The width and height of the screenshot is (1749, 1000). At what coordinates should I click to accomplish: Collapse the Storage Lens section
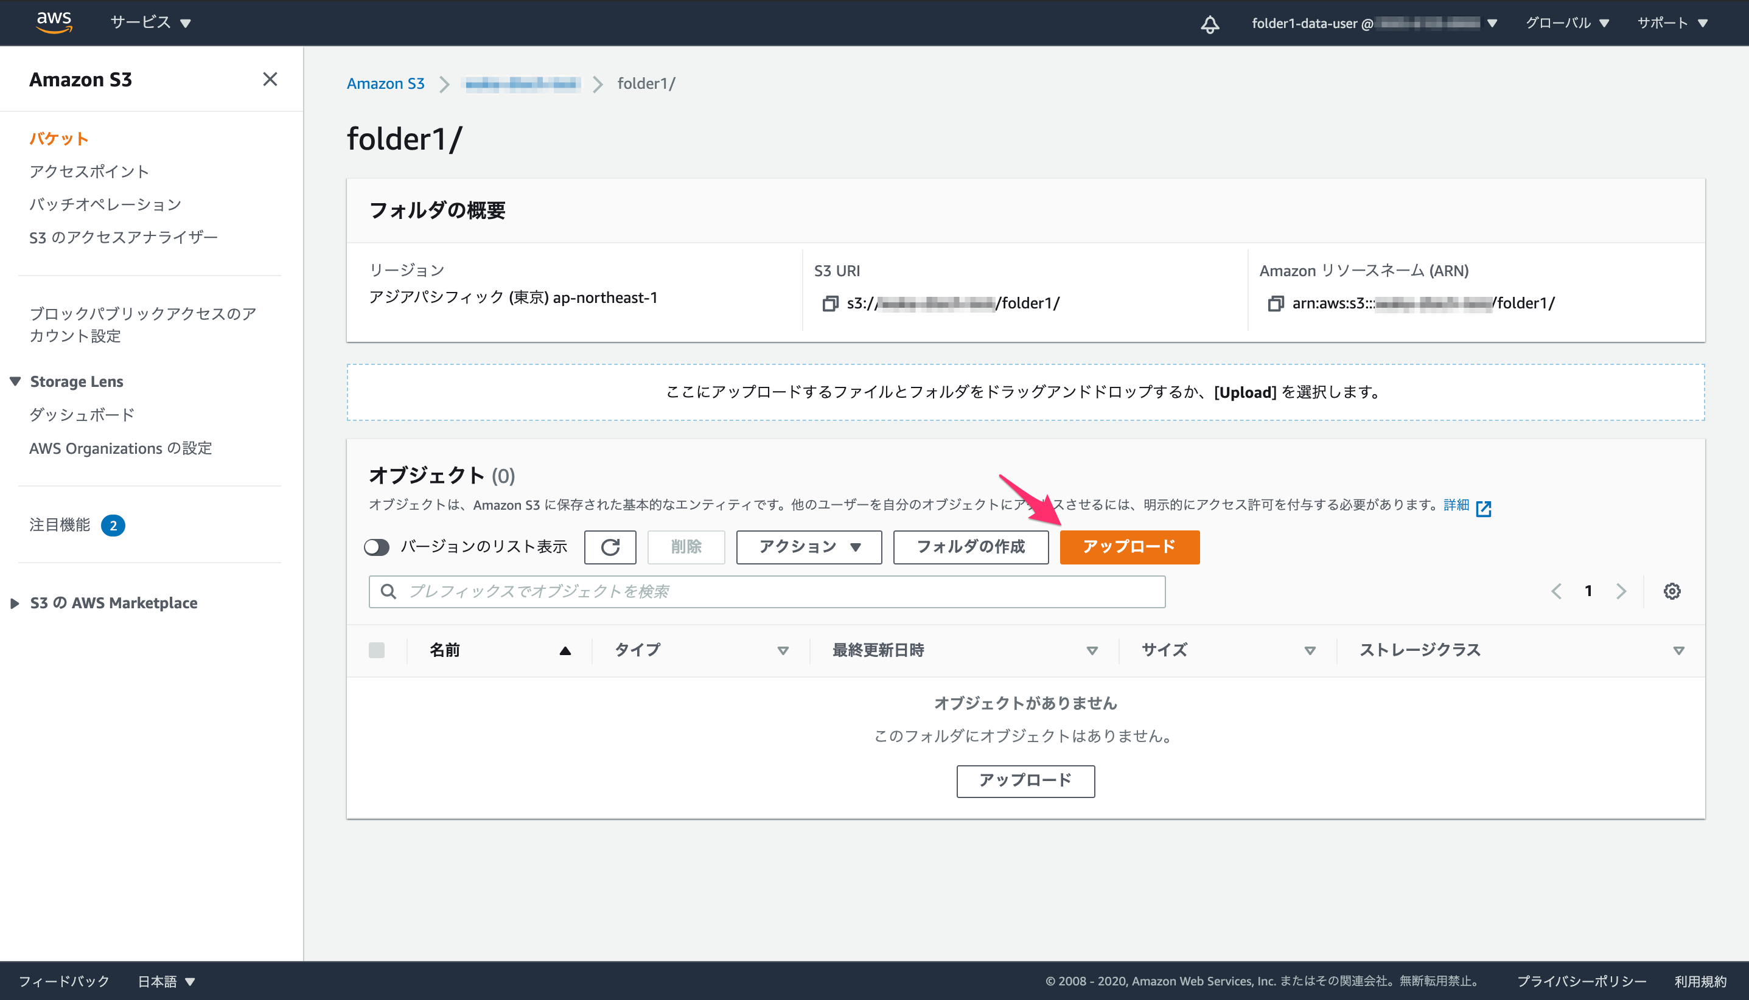point(15,381)
